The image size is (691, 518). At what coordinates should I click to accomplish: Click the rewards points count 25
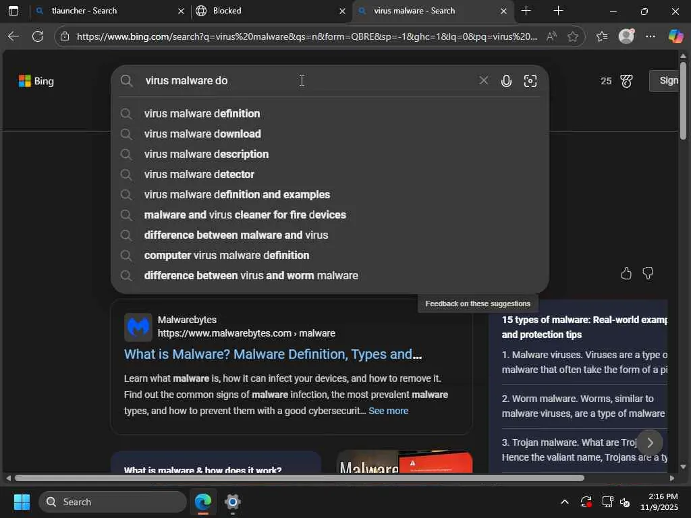606,81
